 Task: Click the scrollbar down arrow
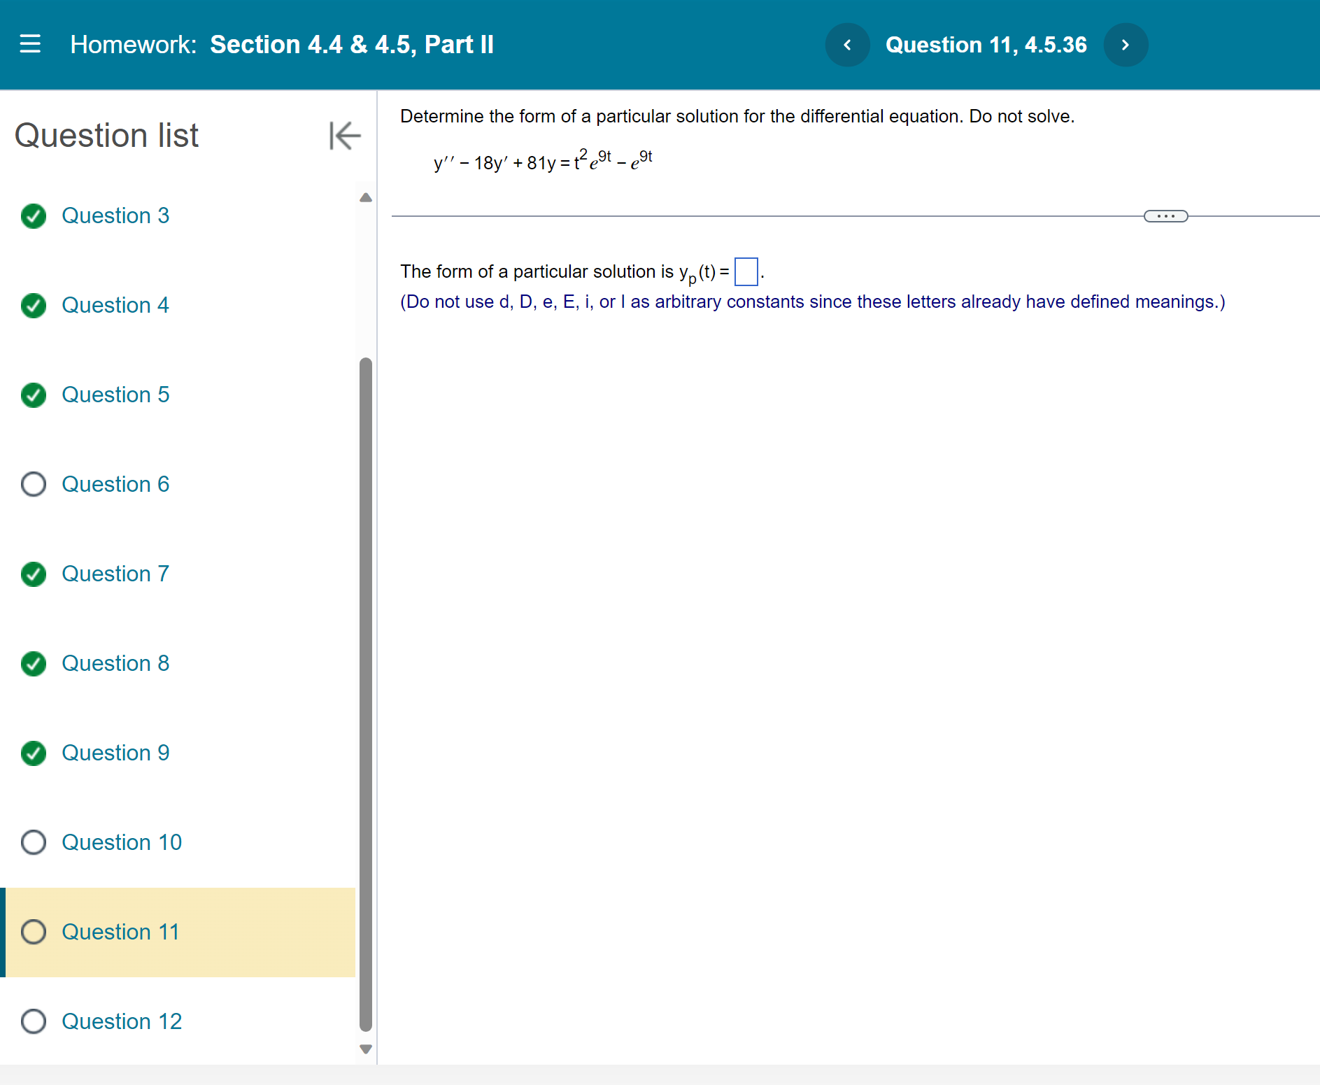click(365, 1049)
